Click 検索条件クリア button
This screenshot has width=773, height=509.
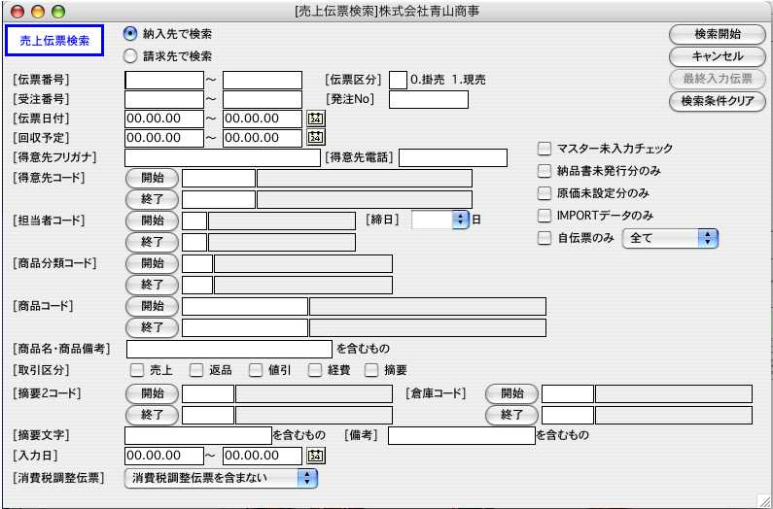pos(718,101)
